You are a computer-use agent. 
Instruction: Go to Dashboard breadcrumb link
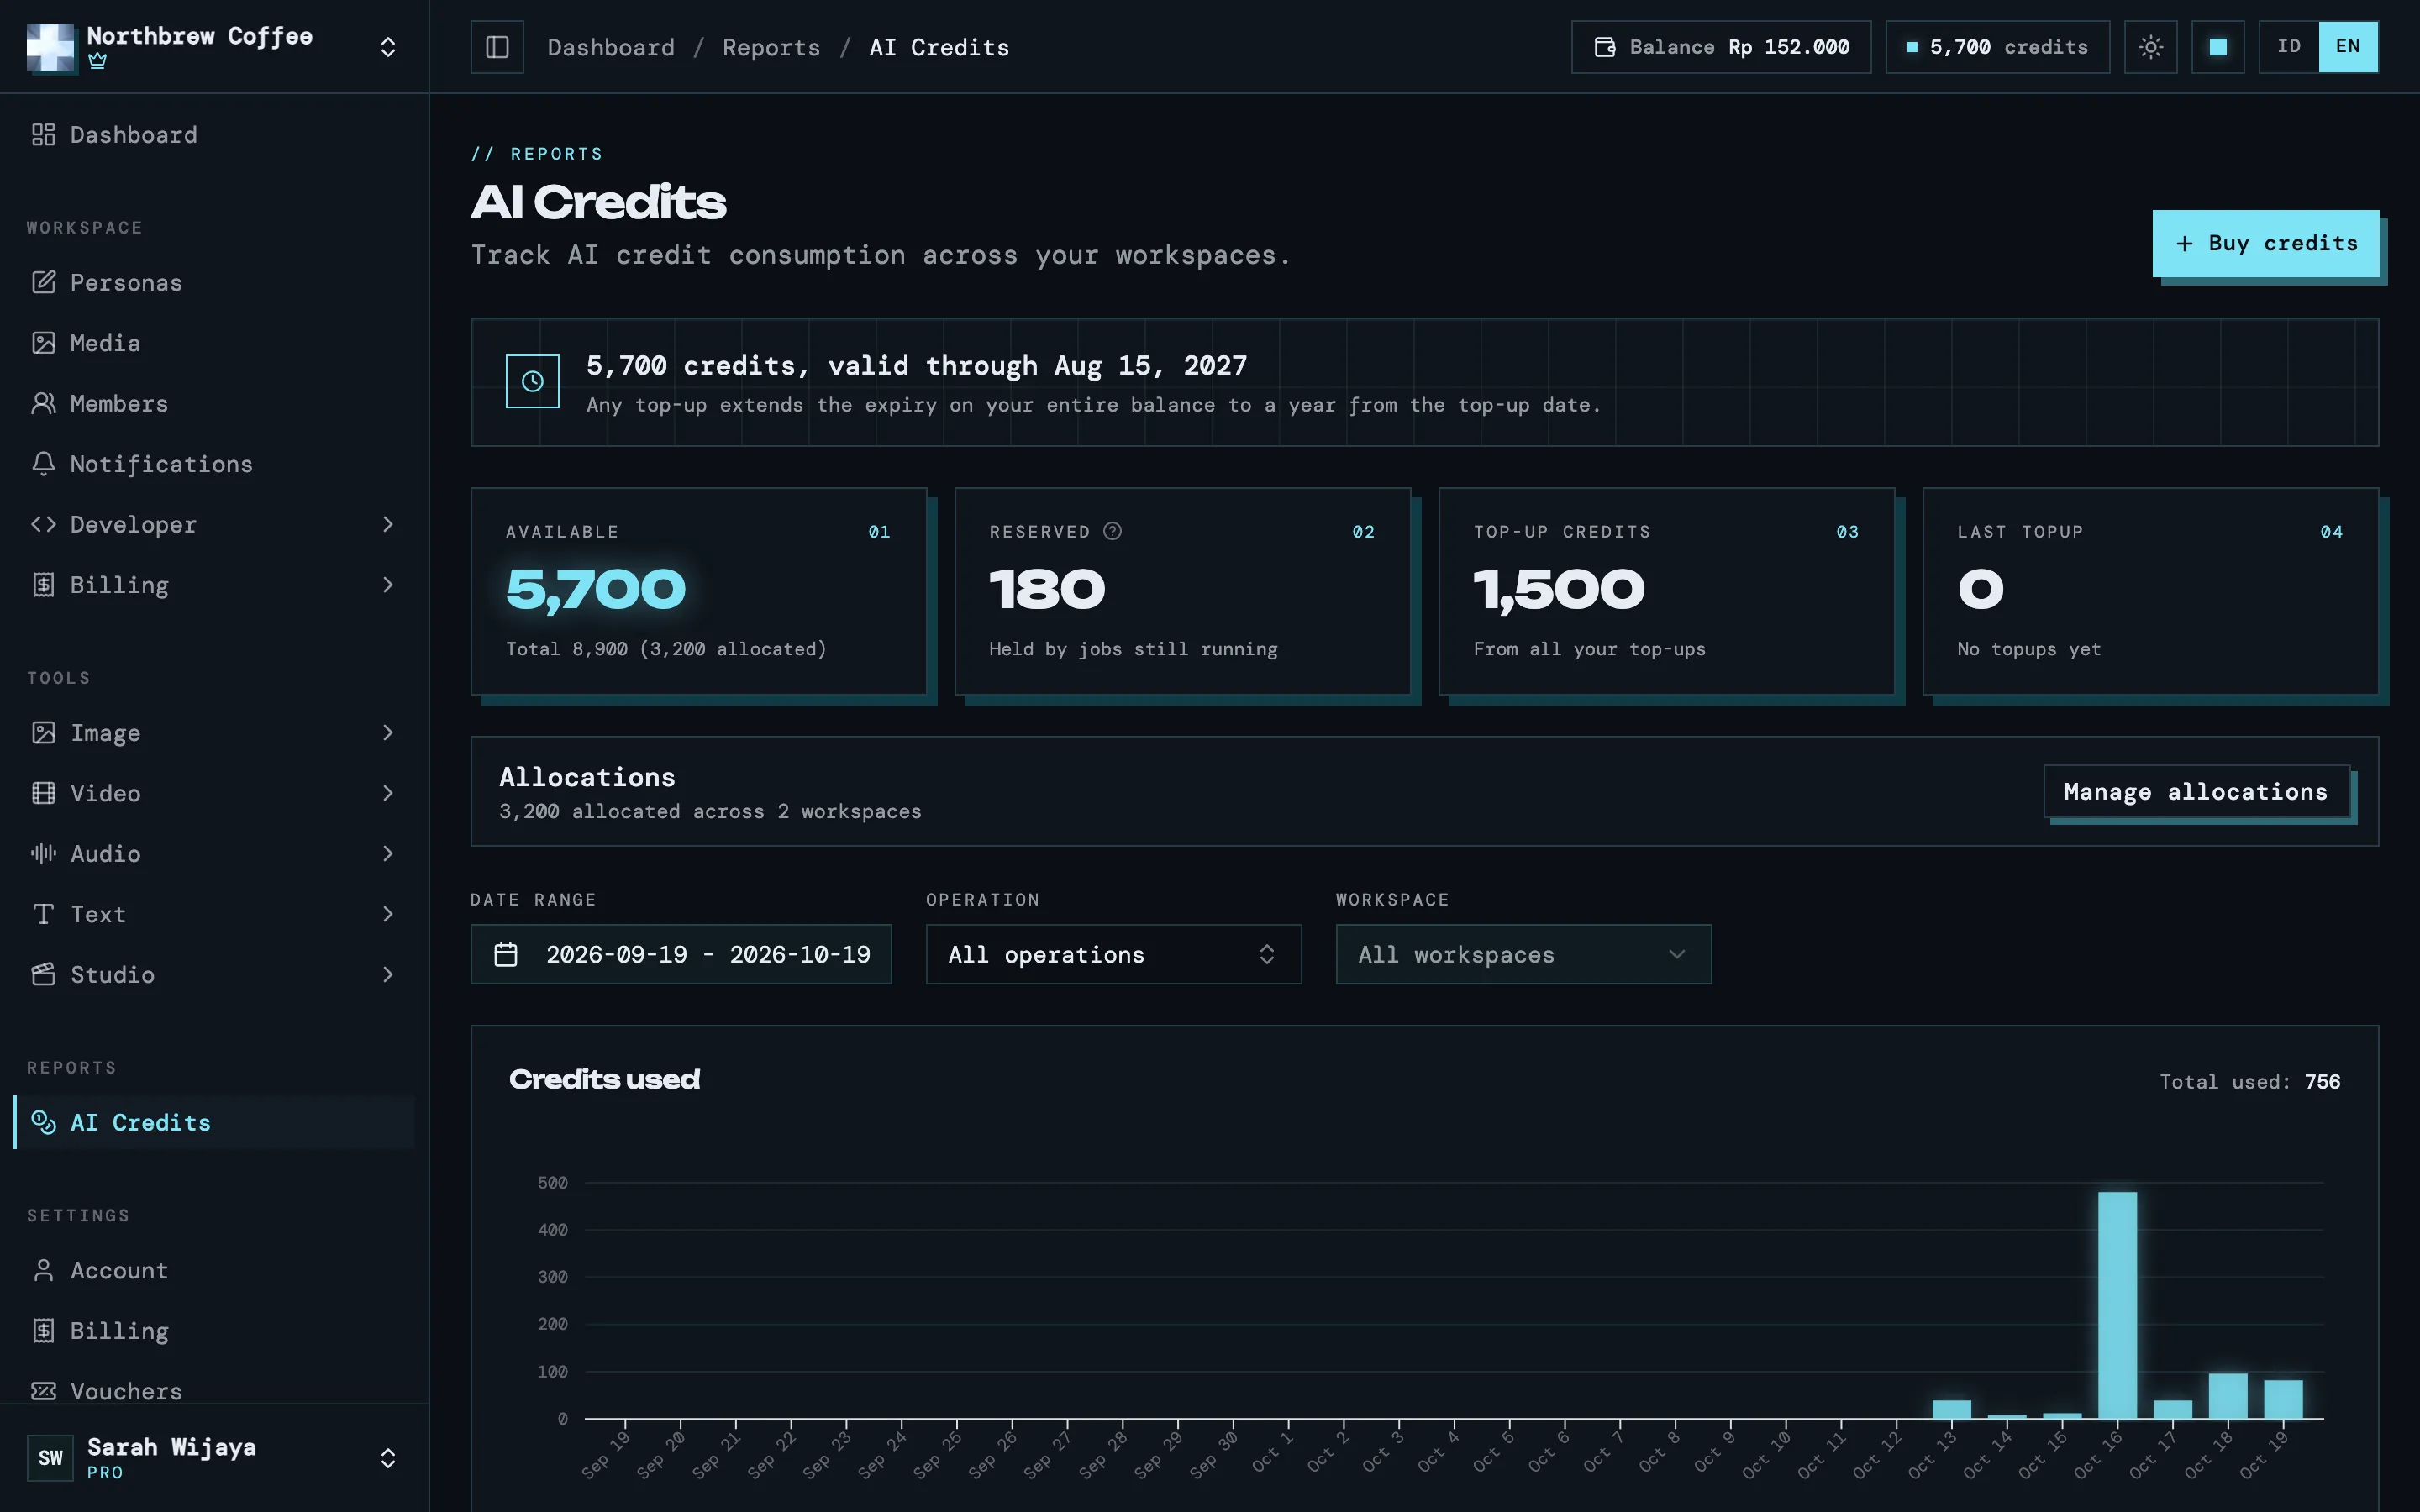click(x=611, y=47)
